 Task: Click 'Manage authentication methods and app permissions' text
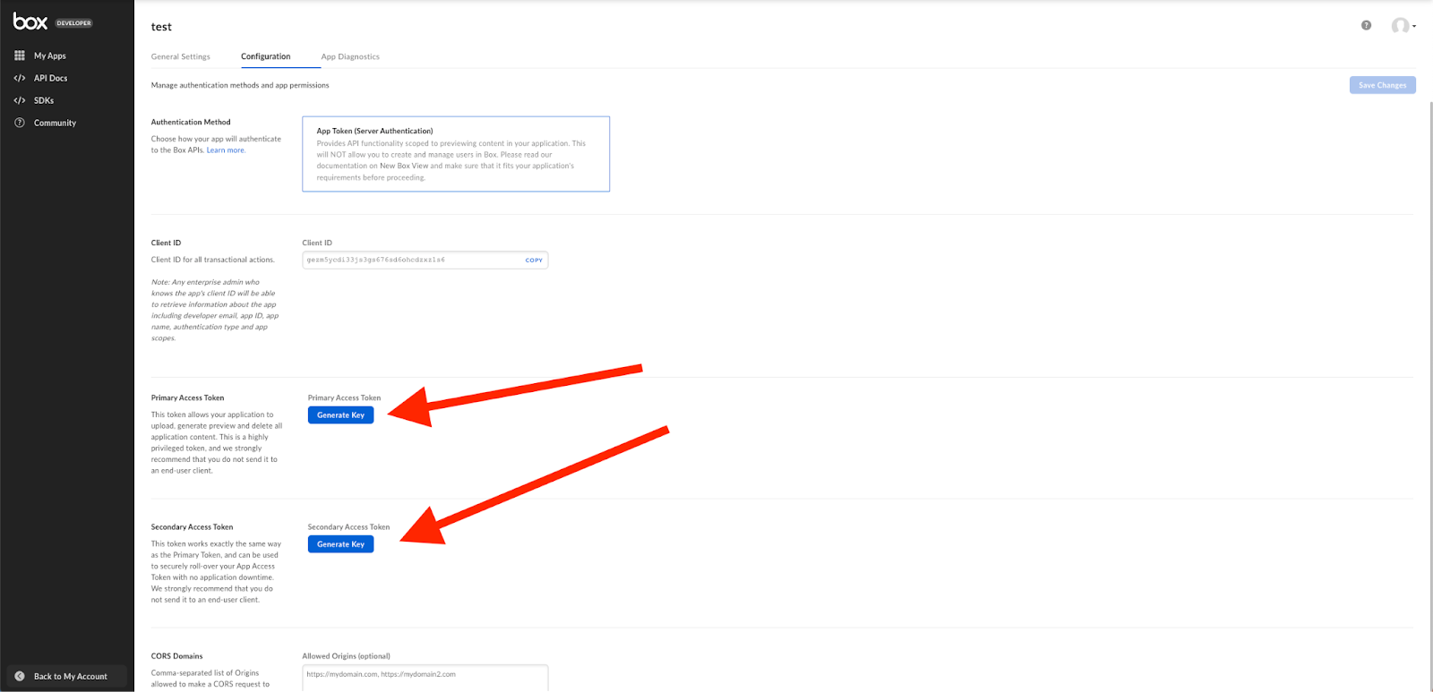point(240,85)
